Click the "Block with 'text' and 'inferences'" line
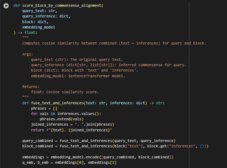Screen dimensions: 227x168 pos(85,70)
